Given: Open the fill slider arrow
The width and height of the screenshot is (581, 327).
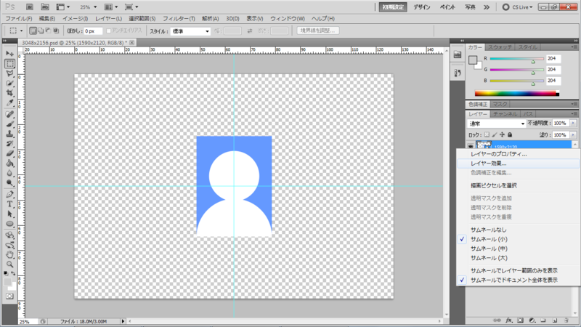Looking at the screenshot, I should coord(573,134).
